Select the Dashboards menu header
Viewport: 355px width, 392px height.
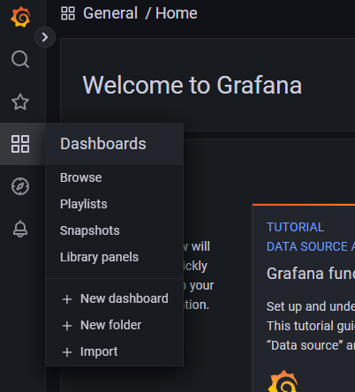click(x=115, y=144)
